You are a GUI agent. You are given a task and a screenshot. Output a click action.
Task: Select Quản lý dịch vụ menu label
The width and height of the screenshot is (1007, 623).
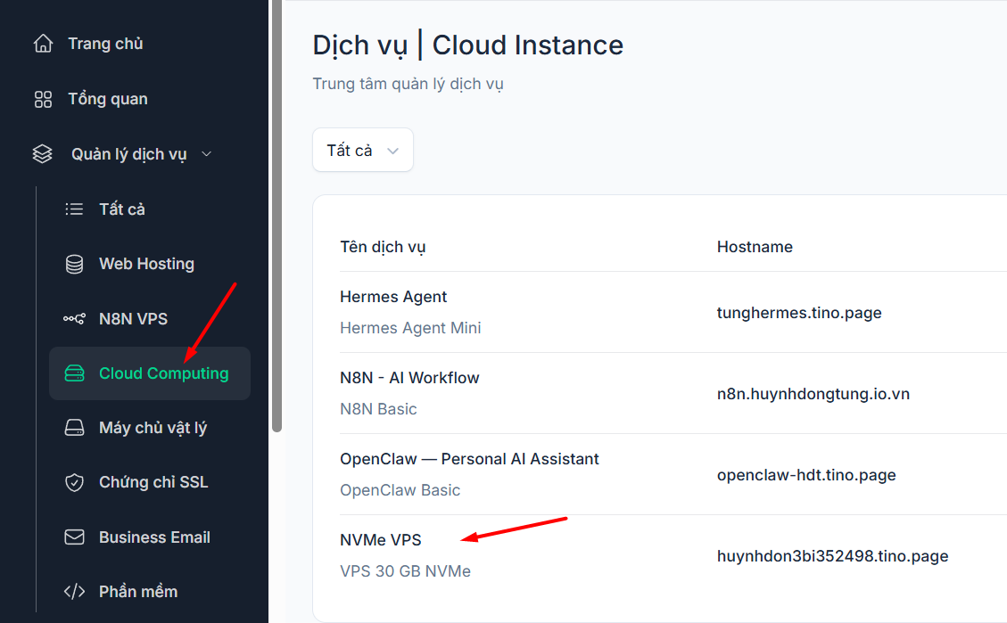coord(129,154)
